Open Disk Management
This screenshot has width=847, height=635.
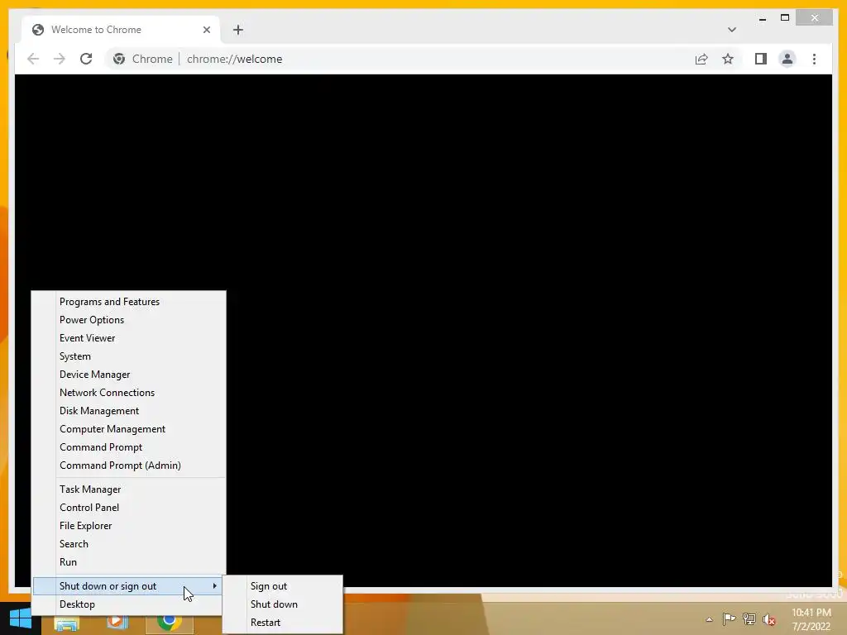129,411
